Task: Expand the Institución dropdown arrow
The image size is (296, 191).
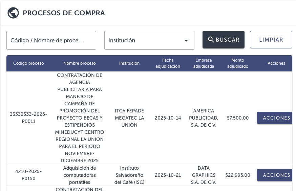Action: click(x=186, y=41)
